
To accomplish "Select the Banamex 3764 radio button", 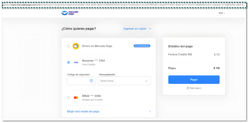I will (x=69, y=62).
